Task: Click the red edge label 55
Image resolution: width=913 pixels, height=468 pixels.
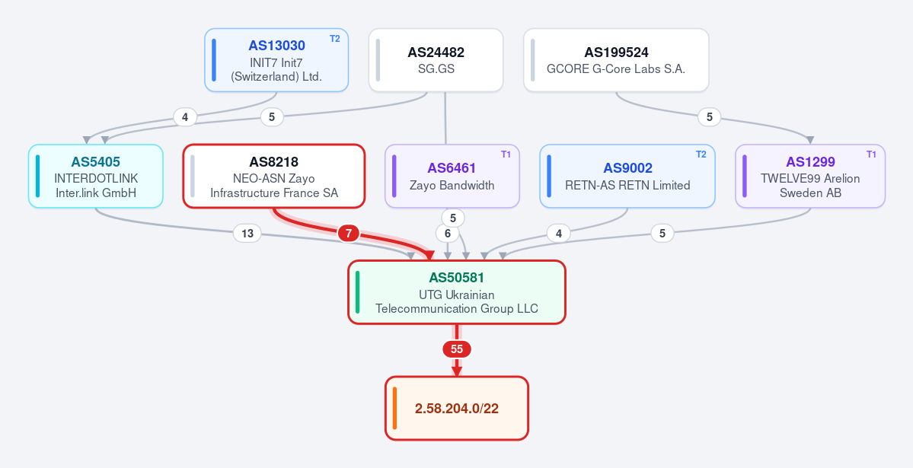Action: (457, 349)
